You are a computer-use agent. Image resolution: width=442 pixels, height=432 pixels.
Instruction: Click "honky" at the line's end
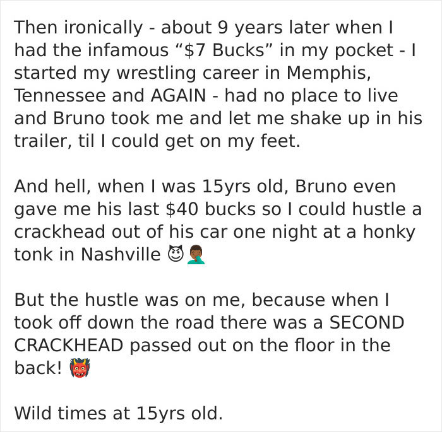[x=389, y=232]
